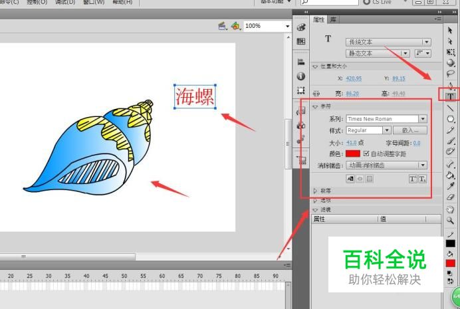This screenshot has height=309, width=460.
Task: Select the Paint Bucket tool
Action: coord(450,175)
